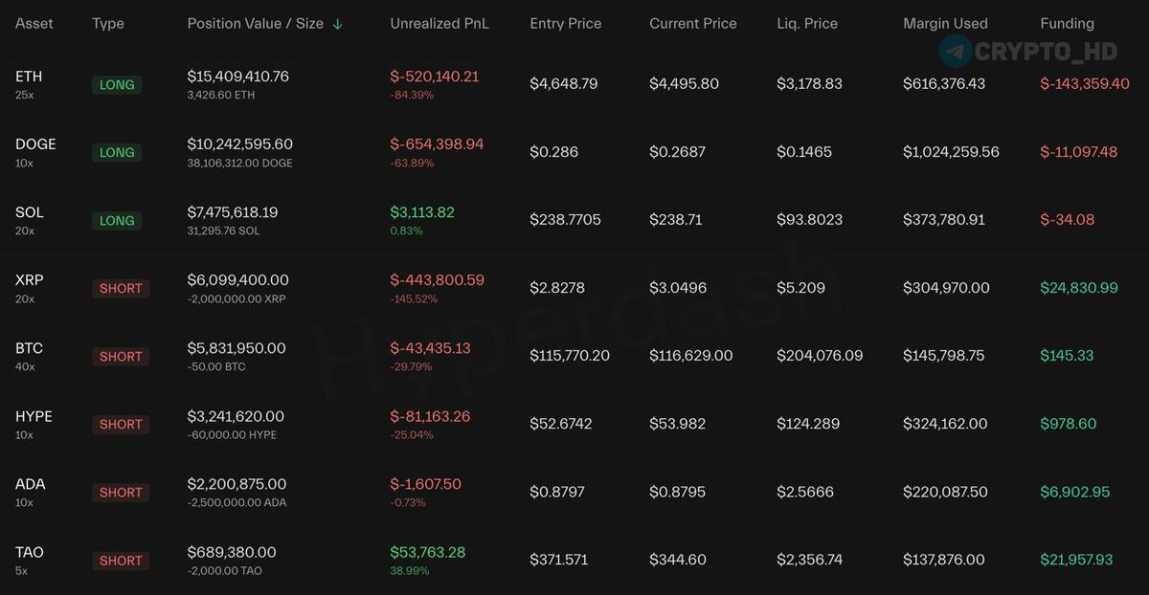
Task: Click the SHORT badge on the BTC row
Action: click(x=121, y=356)
